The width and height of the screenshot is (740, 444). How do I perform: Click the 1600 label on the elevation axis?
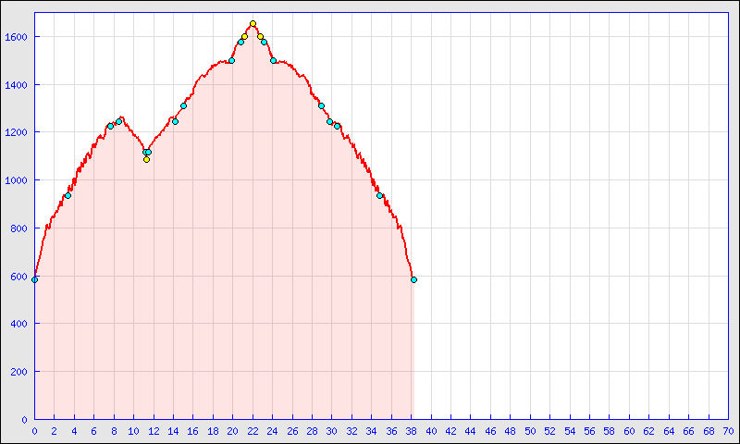16,37
